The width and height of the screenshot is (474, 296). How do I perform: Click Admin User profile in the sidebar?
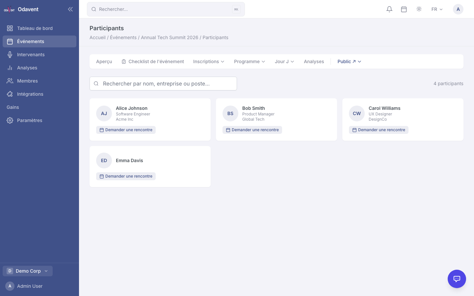coord(39,286)
